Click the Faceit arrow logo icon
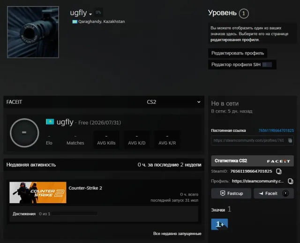The image size is (300, 243). tap(261, 193)
